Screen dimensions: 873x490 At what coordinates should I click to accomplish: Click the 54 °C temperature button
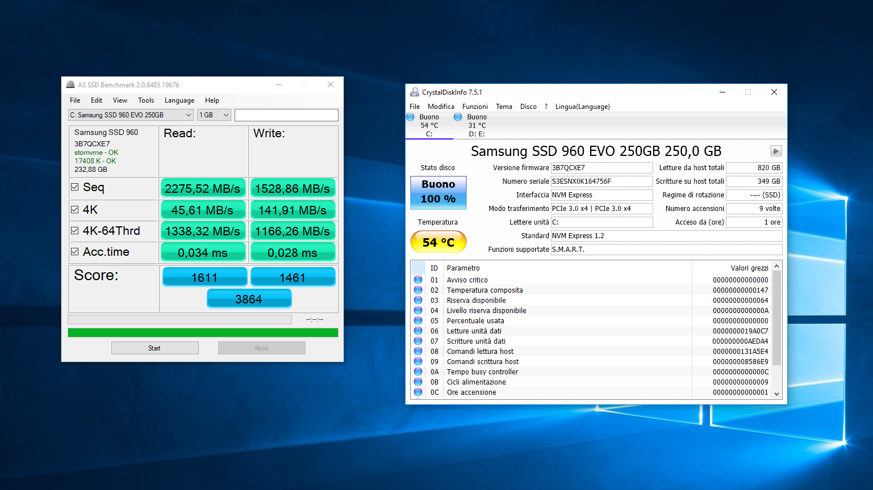pos(438,242)
